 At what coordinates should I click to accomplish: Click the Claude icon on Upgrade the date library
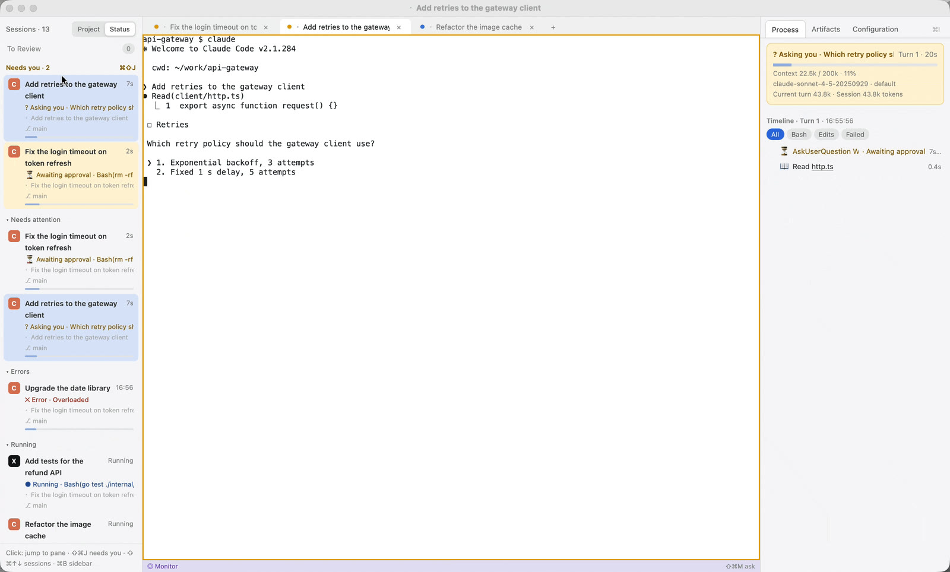[14, 388]
